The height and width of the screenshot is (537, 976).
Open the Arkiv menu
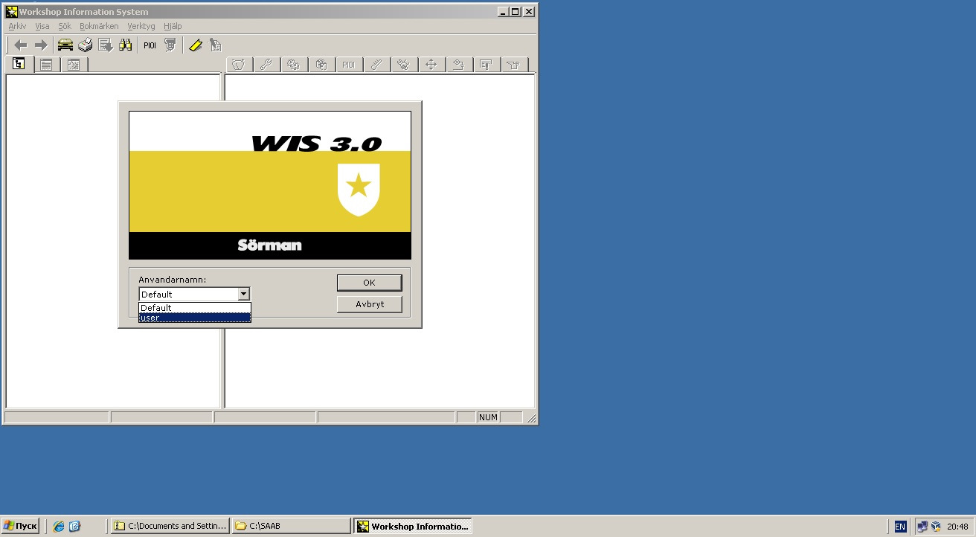[17, 26]
